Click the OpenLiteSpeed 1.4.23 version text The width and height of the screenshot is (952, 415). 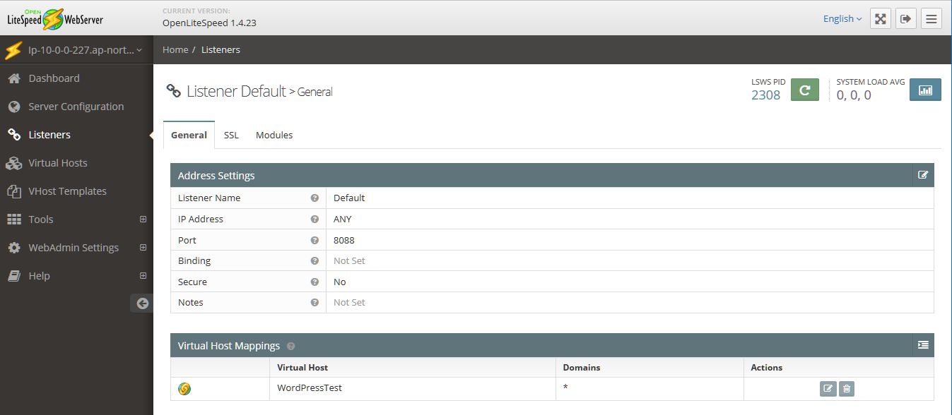(209, 23)
